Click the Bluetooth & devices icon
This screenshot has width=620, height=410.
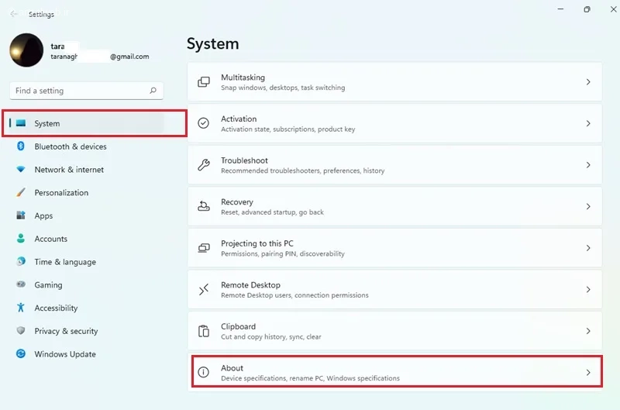pos(21,146)
